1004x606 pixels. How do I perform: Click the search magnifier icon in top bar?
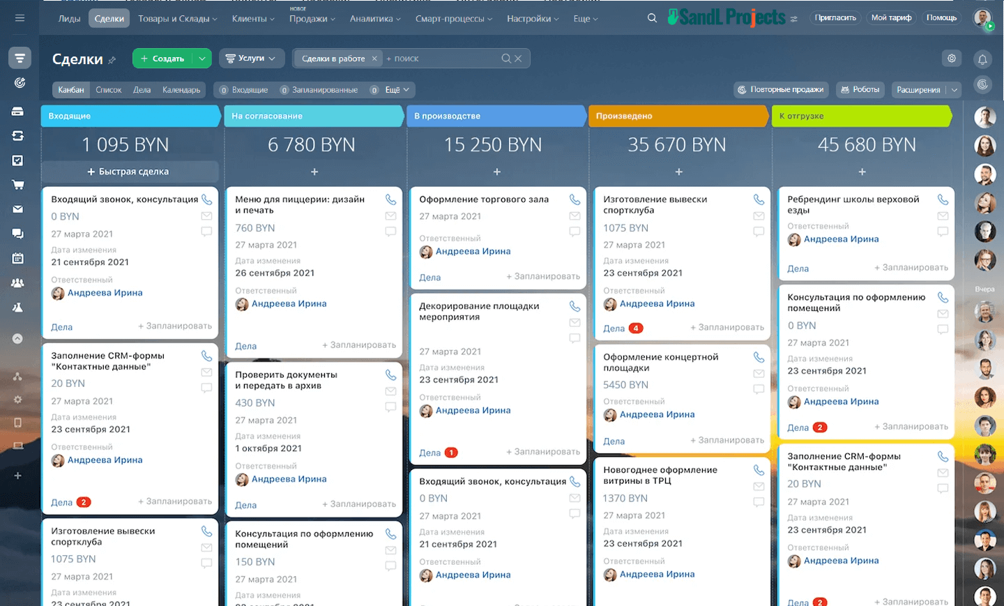coord(652,18)
